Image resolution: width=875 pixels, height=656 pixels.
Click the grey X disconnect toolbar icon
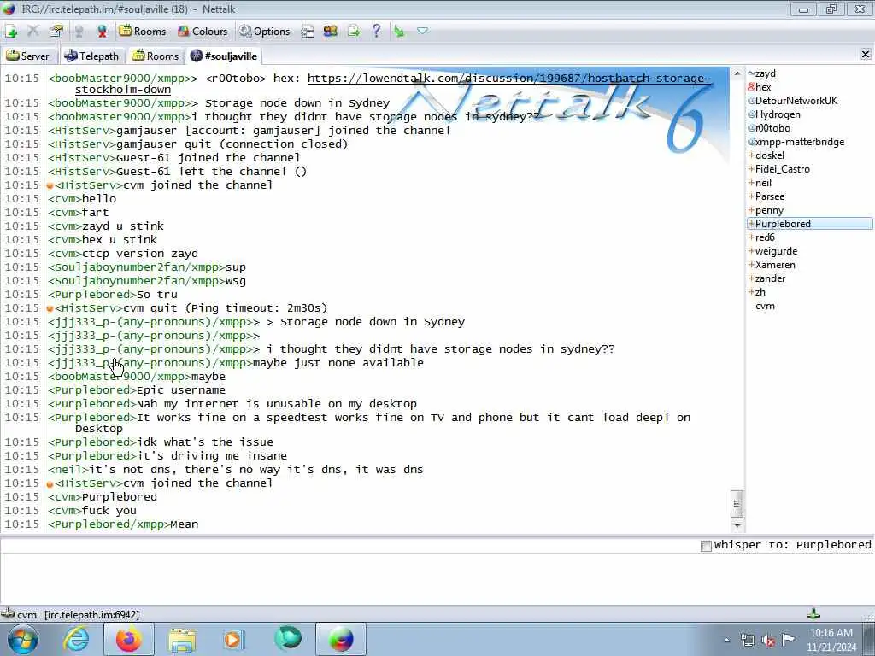[33, 32]
